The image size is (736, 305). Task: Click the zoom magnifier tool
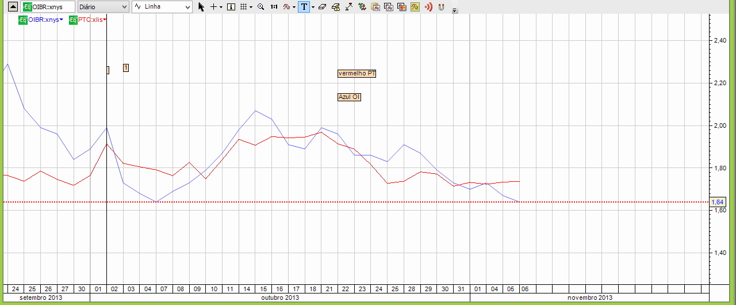pyautogui.click(x=260, y=7)
